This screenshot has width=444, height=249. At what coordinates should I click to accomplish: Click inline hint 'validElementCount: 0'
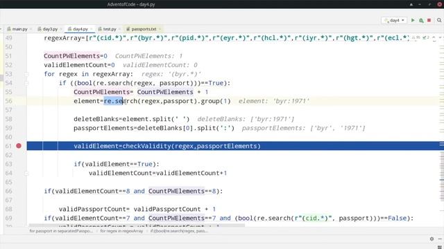(160, 65)
